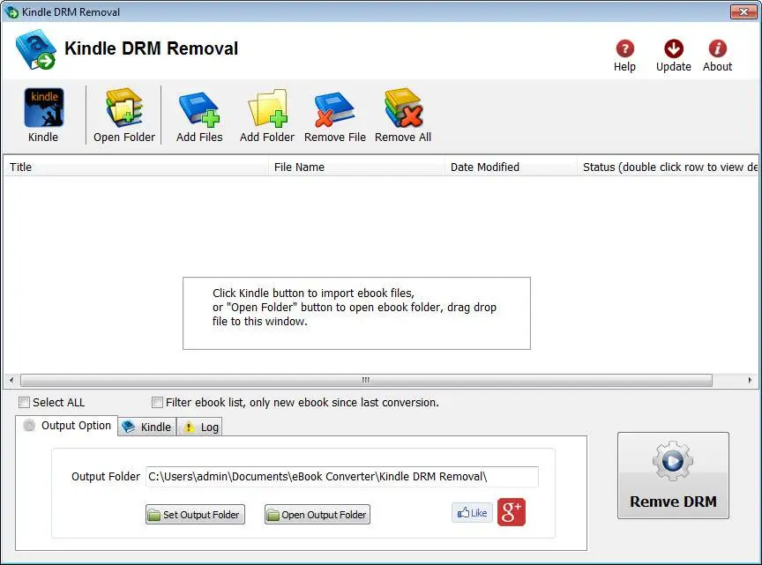Image resolution: width=762 pixels, height=565 pixels.
Task: Click the Facebook Like button
Action: pyautogui.click(x=472, y=512)
